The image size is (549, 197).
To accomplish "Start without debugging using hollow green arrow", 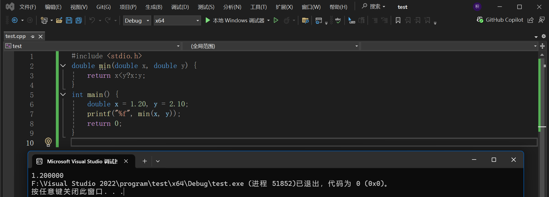I will tap(276, 20).
